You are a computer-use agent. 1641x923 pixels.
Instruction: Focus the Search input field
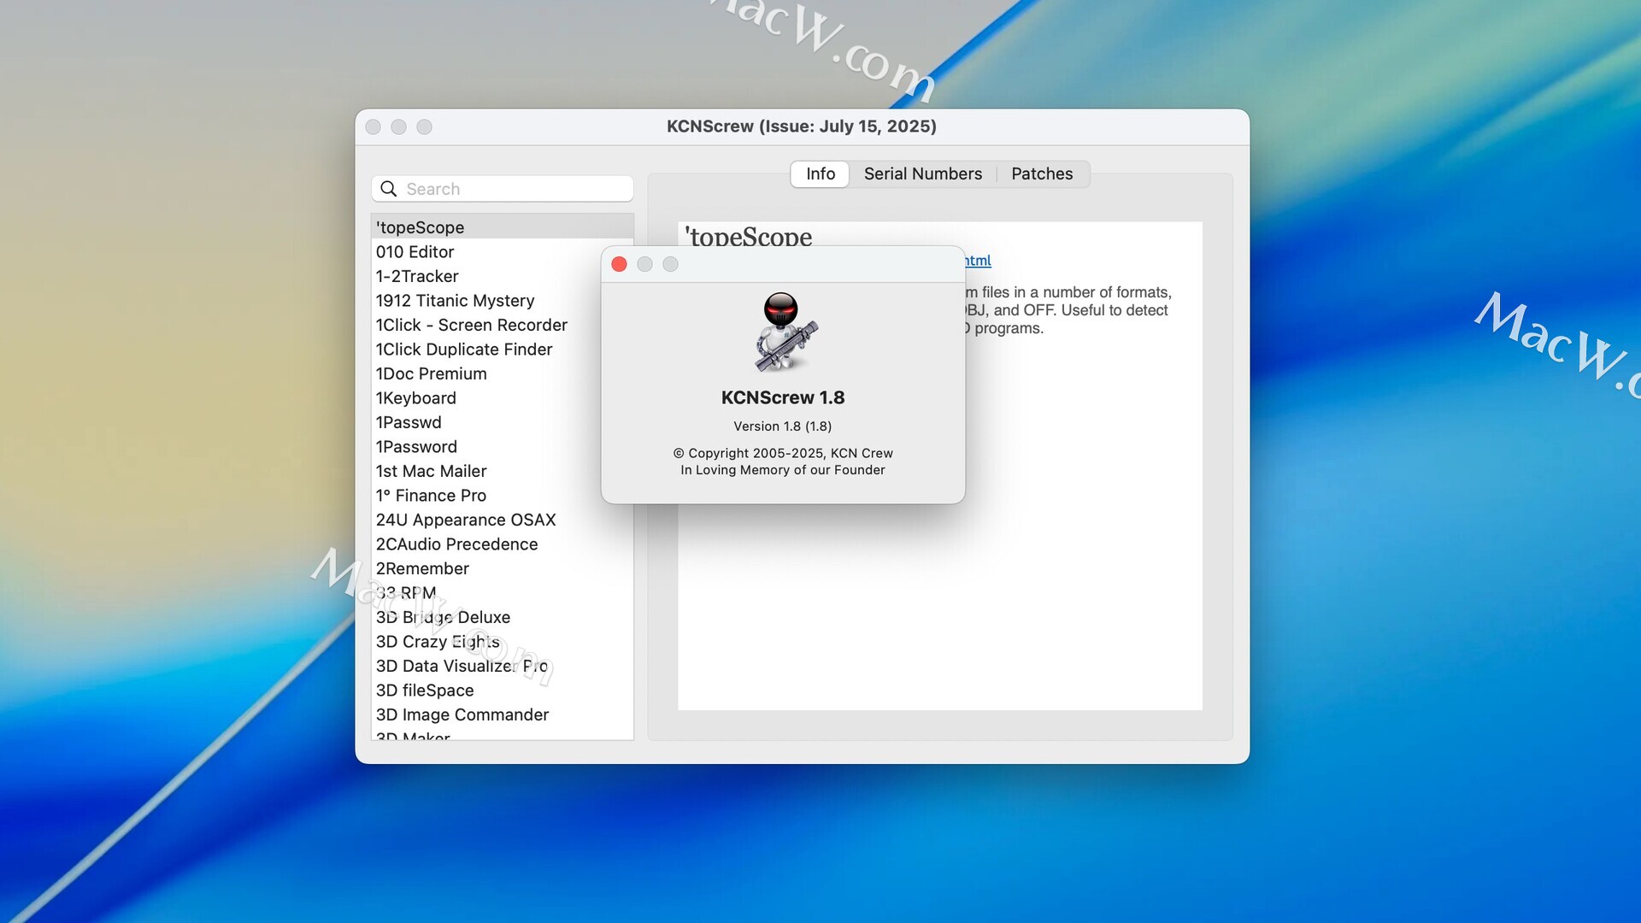click(x=503, y=189)
